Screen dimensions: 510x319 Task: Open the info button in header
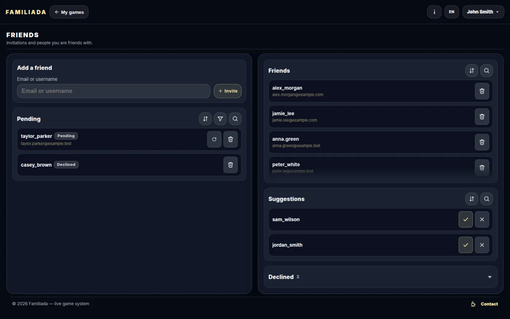click(434, 12)
